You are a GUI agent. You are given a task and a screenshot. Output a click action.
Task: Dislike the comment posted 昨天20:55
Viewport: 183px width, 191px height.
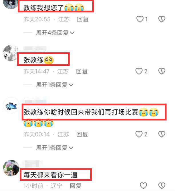pyautogui.click(x=162, y=19)
